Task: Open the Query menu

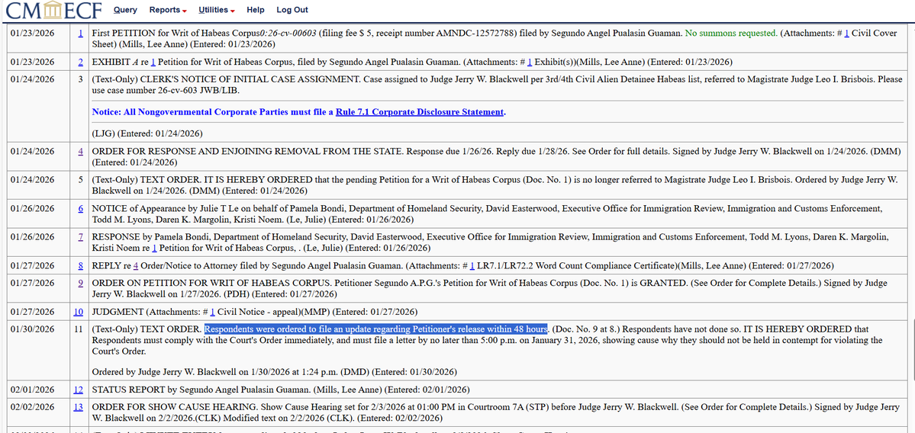Action: click(125, 11)
